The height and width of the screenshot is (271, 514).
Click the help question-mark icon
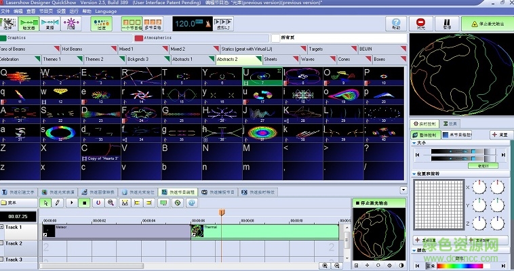point(395,24)
